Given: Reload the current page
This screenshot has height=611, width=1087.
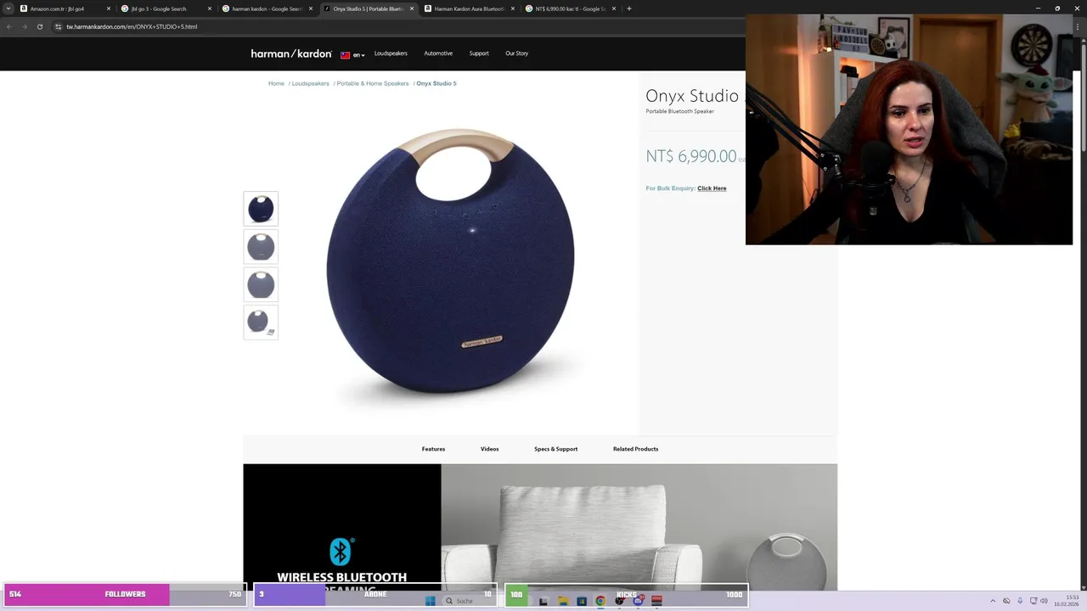Looking at the screenshot, I should tap(39, 26).
